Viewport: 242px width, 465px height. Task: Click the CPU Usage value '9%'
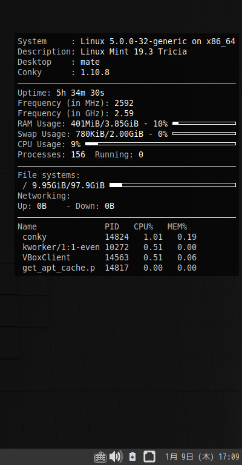click(76, 145)
